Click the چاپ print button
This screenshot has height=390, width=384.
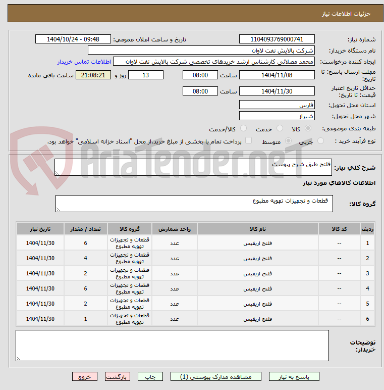[150, 376]
